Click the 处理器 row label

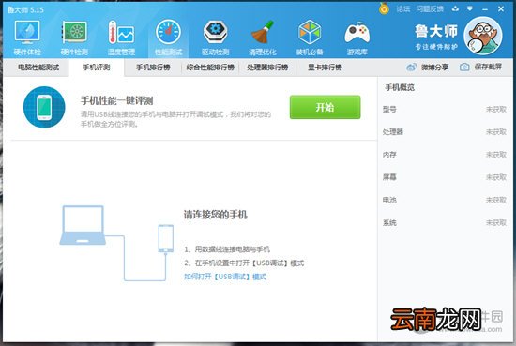point(392,132)
